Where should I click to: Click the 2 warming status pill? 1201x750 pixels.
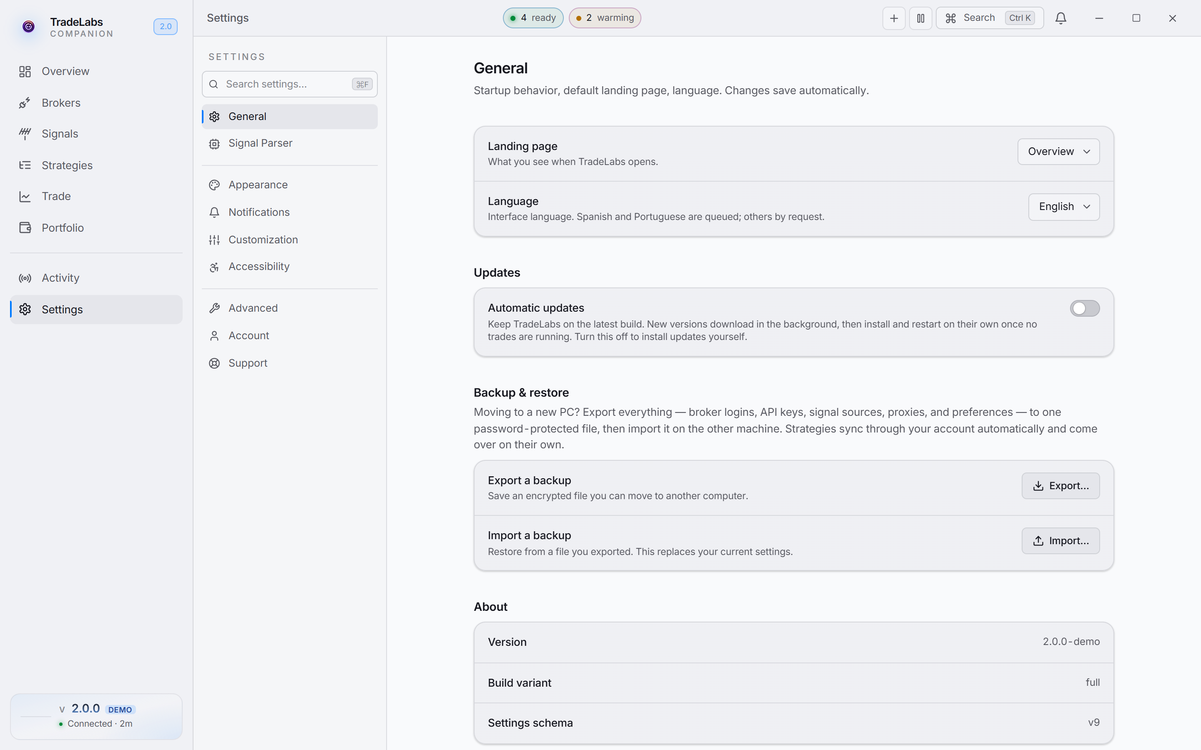click(x=605, y=18)
